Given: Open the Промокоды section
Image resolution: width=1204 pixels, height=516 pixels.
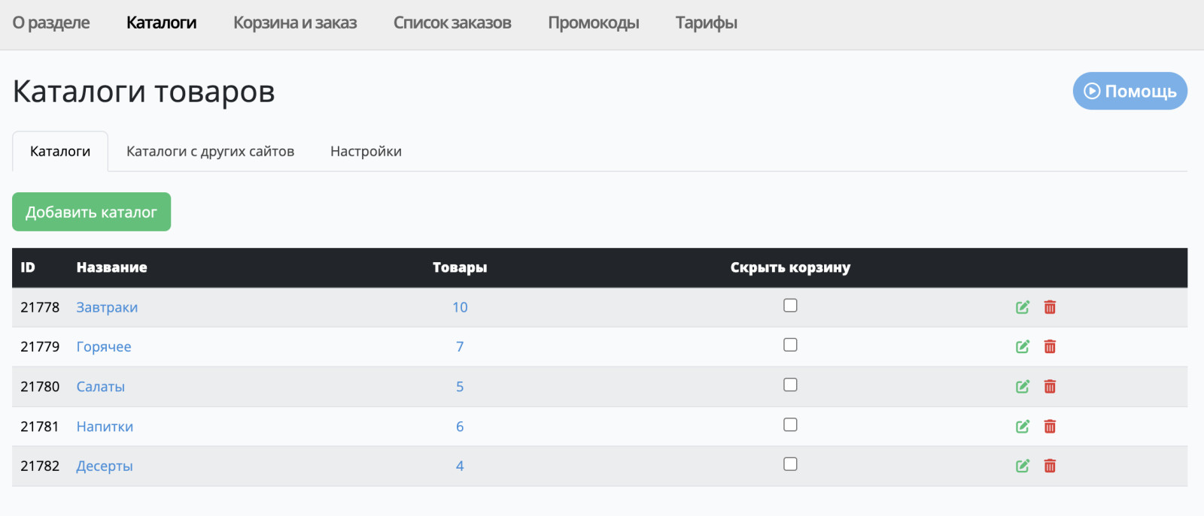Looking at the screenshot, I should [x=594, y=23].
